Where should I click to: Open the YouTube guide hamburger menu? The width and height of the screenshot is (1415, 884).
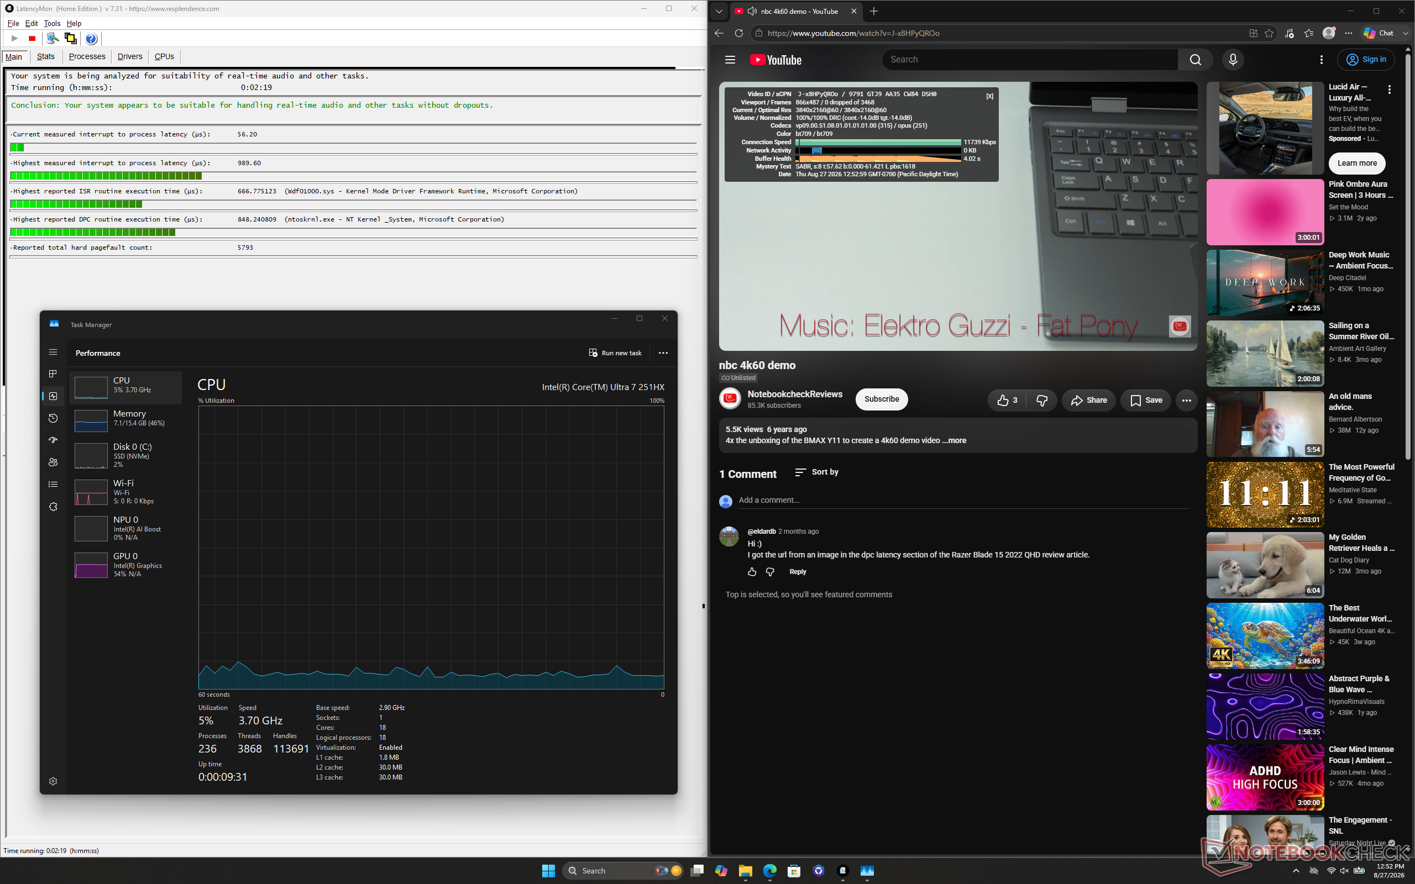pyautogui.click(x=730, y=60)
